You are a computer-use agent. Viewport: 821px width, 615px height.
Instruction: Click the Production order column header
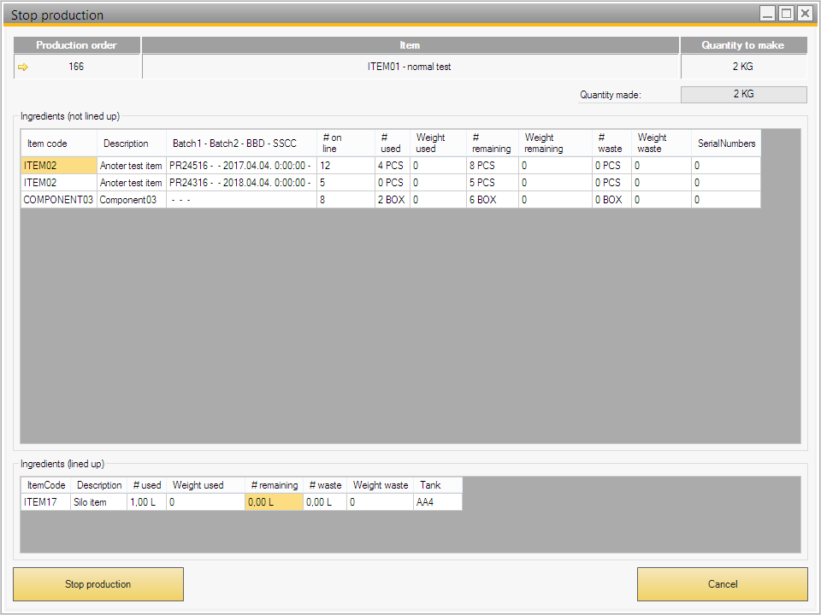click(76, 45)
